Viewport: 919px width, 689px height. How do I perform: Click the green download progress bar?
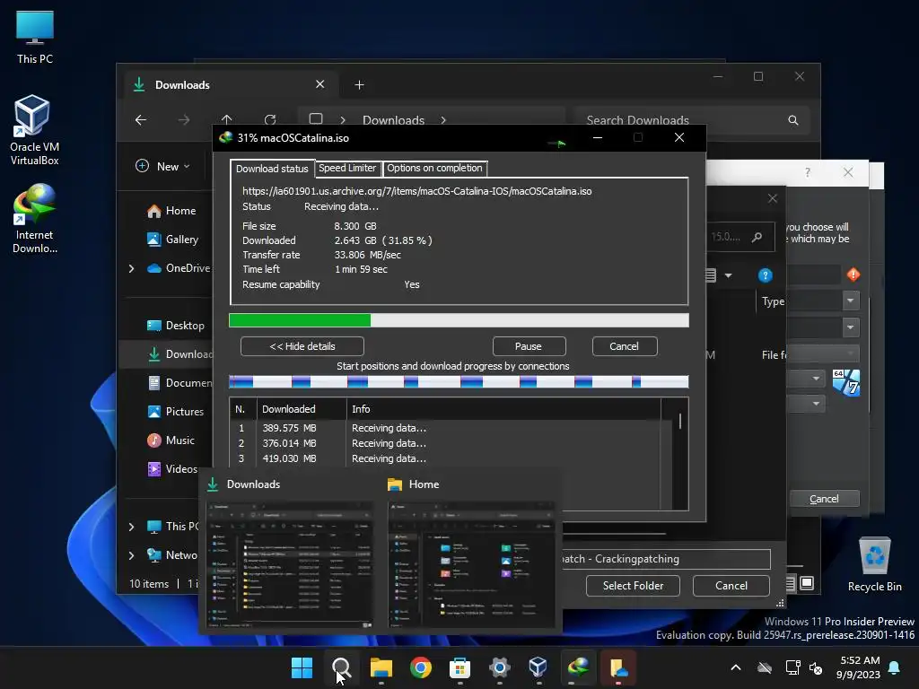tap(459, 320)
